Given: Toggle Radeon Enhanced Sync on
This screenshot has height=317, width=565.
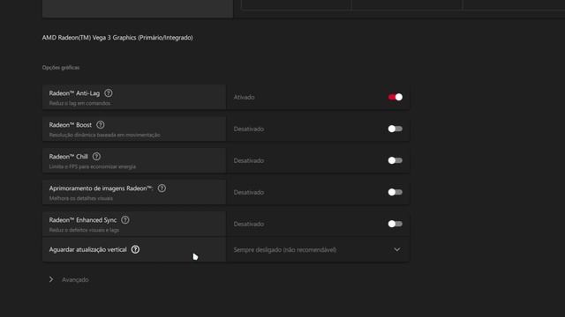Looking at the screenshot, I should [395, 224].
